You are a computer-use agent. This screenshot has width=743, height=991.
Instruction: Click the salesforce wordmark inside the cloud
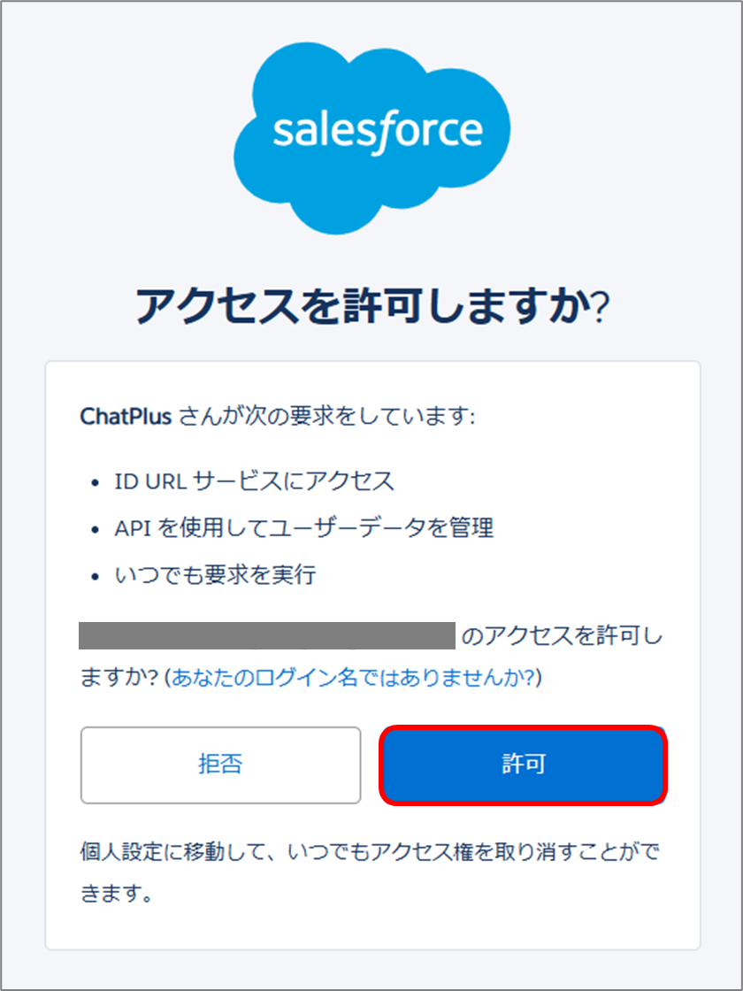click(378, 134)
